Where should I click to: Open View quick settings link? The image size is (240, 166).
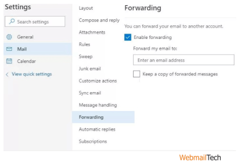coord(32,74)
